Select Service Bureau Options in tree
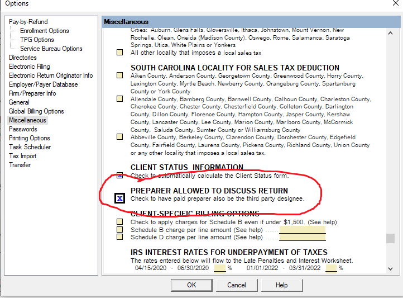 coord(51,49)
